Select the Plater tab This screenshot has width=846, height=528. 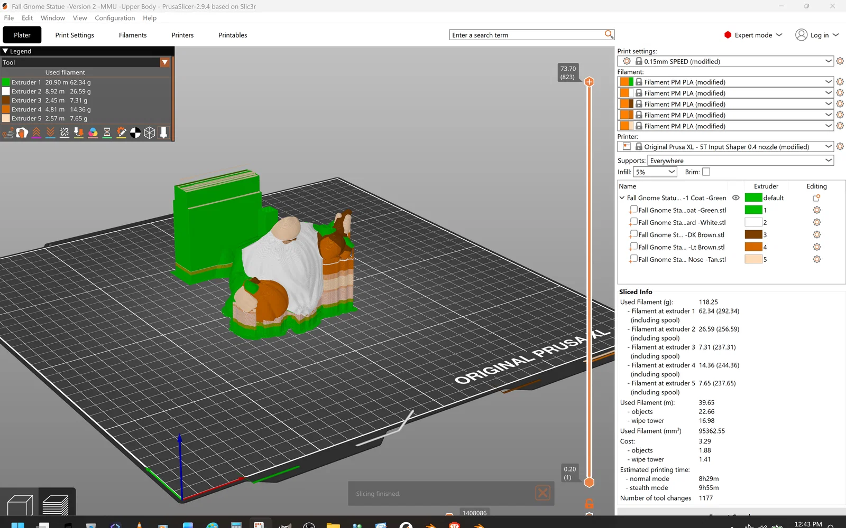tap(22, 35)
